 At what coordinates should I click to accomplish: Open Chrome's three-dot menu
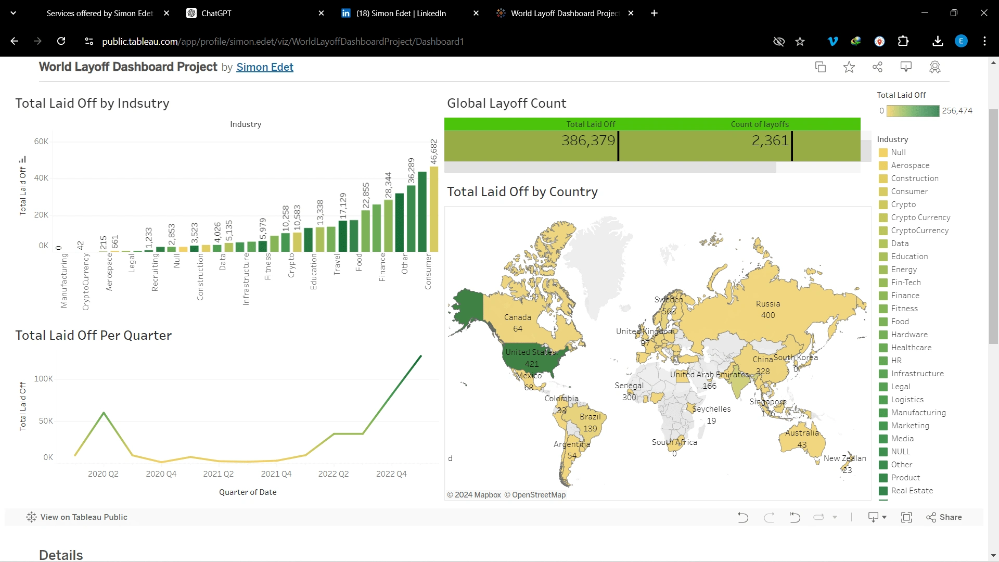pyautogui.click(x=984, y=41)
